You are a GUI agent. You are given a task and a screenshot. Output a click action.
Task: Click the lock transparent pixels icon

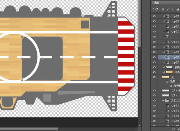[163, 9]
